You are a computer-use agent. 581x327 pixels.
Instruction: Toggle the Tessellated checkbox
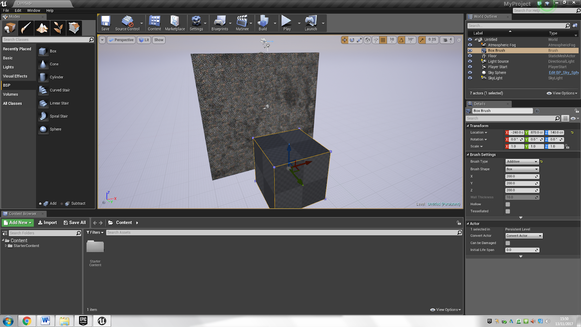click(508, 211)
